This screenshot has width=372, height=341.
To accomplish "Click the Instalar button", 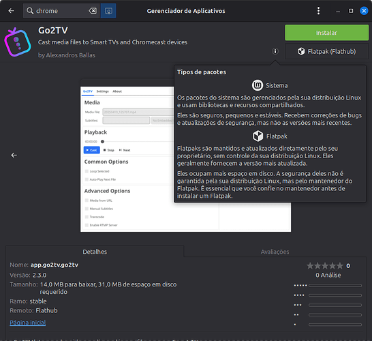I will coord(326,33).
